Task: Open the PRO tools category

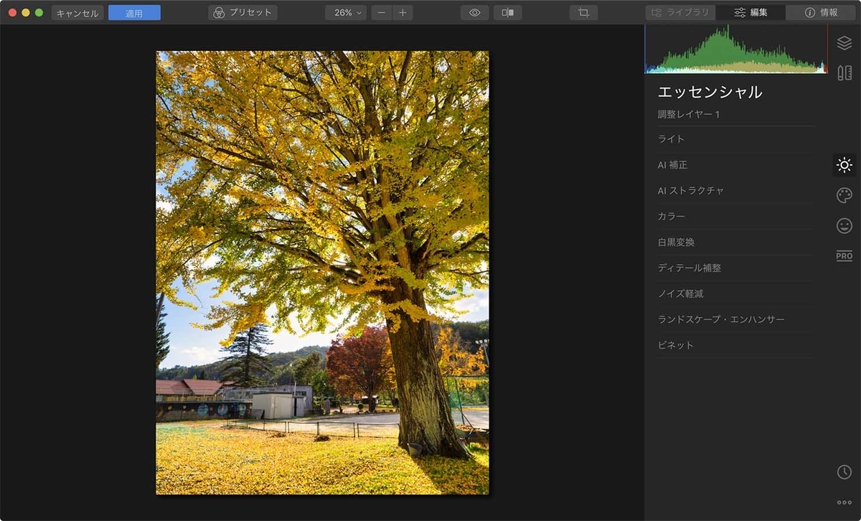Action: pyautogui.click(x=844, y=256)
